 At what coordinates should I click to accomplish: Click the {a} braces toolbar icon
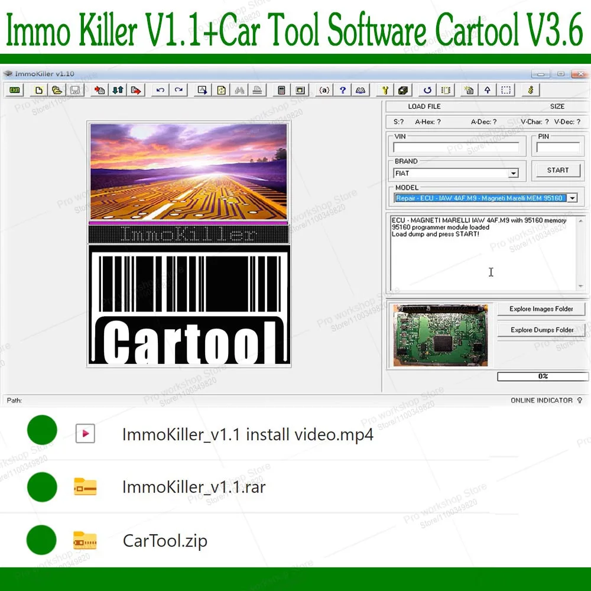point(324,90)
